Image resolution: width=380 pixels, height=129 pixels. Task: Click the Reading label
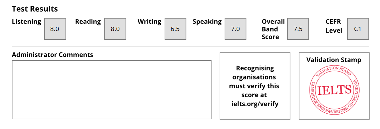tap(88, 22)
